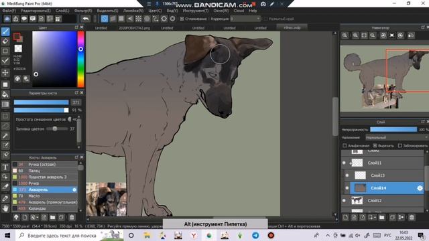Select the Eraser tool
Screen dimensions: 429x241
point(5,42)
